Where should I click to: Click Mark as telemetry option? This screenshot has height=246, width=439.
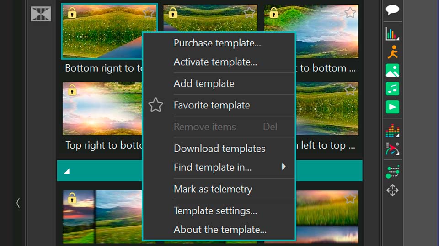tap(213, 189)
